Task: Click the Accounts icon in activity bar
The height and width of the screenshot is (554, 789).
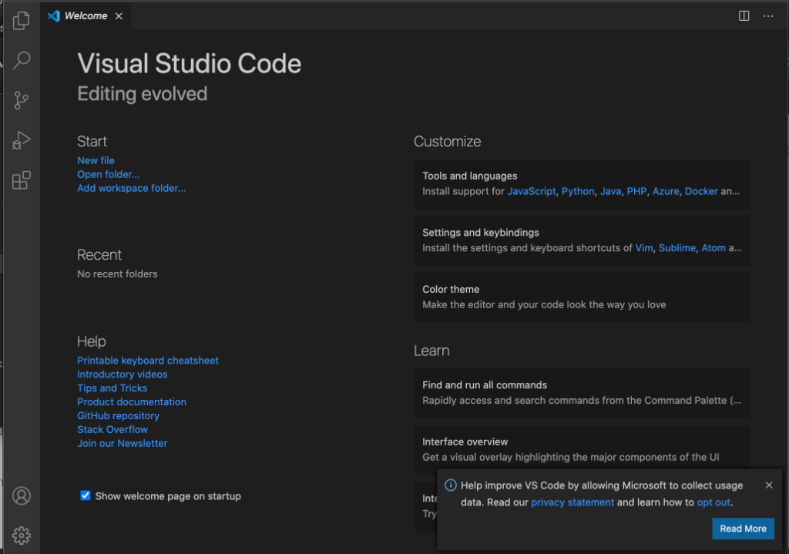Action: coord(22,495)
